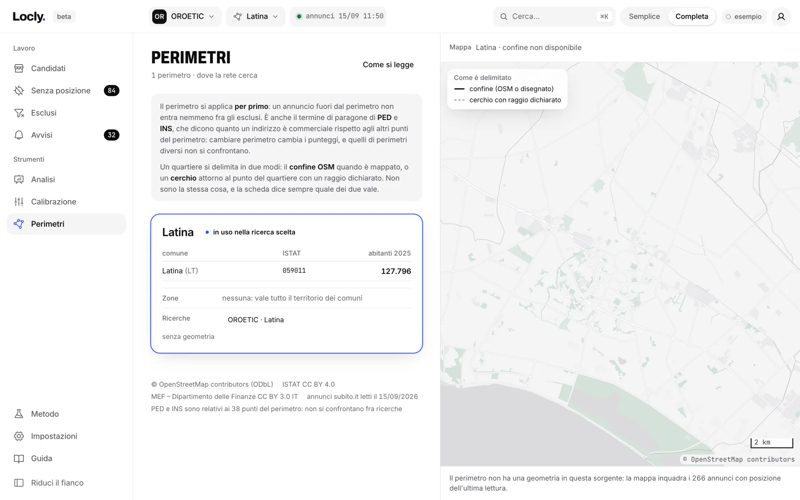The width and height of the screenshot is (800, 500).
Task: Click the Avvisi bell icon
Action: click(19, 135)
